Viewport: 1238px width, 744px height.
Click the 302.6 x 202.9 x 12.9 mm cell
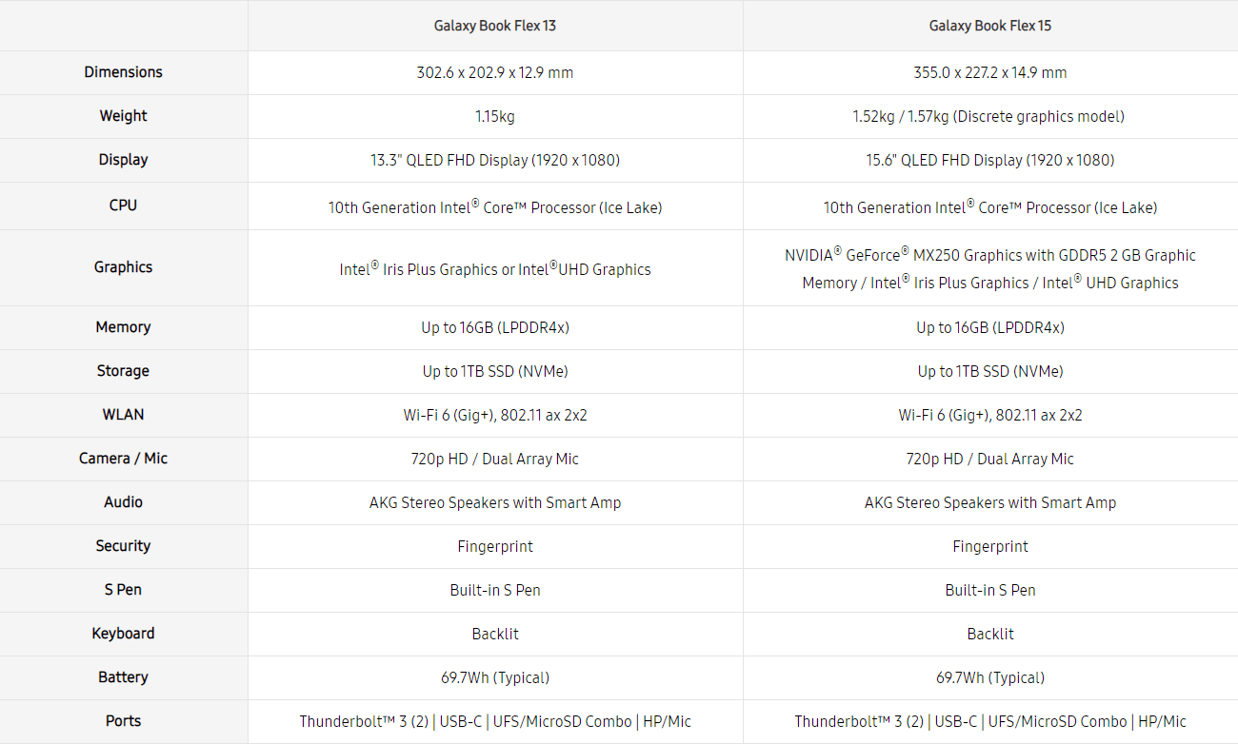tap(495, 72)
